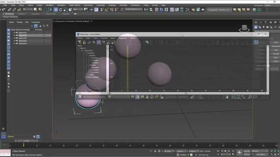Open the selection filter dropdown
The width and height of the screenshot is (280, 157).
point(28,9)
